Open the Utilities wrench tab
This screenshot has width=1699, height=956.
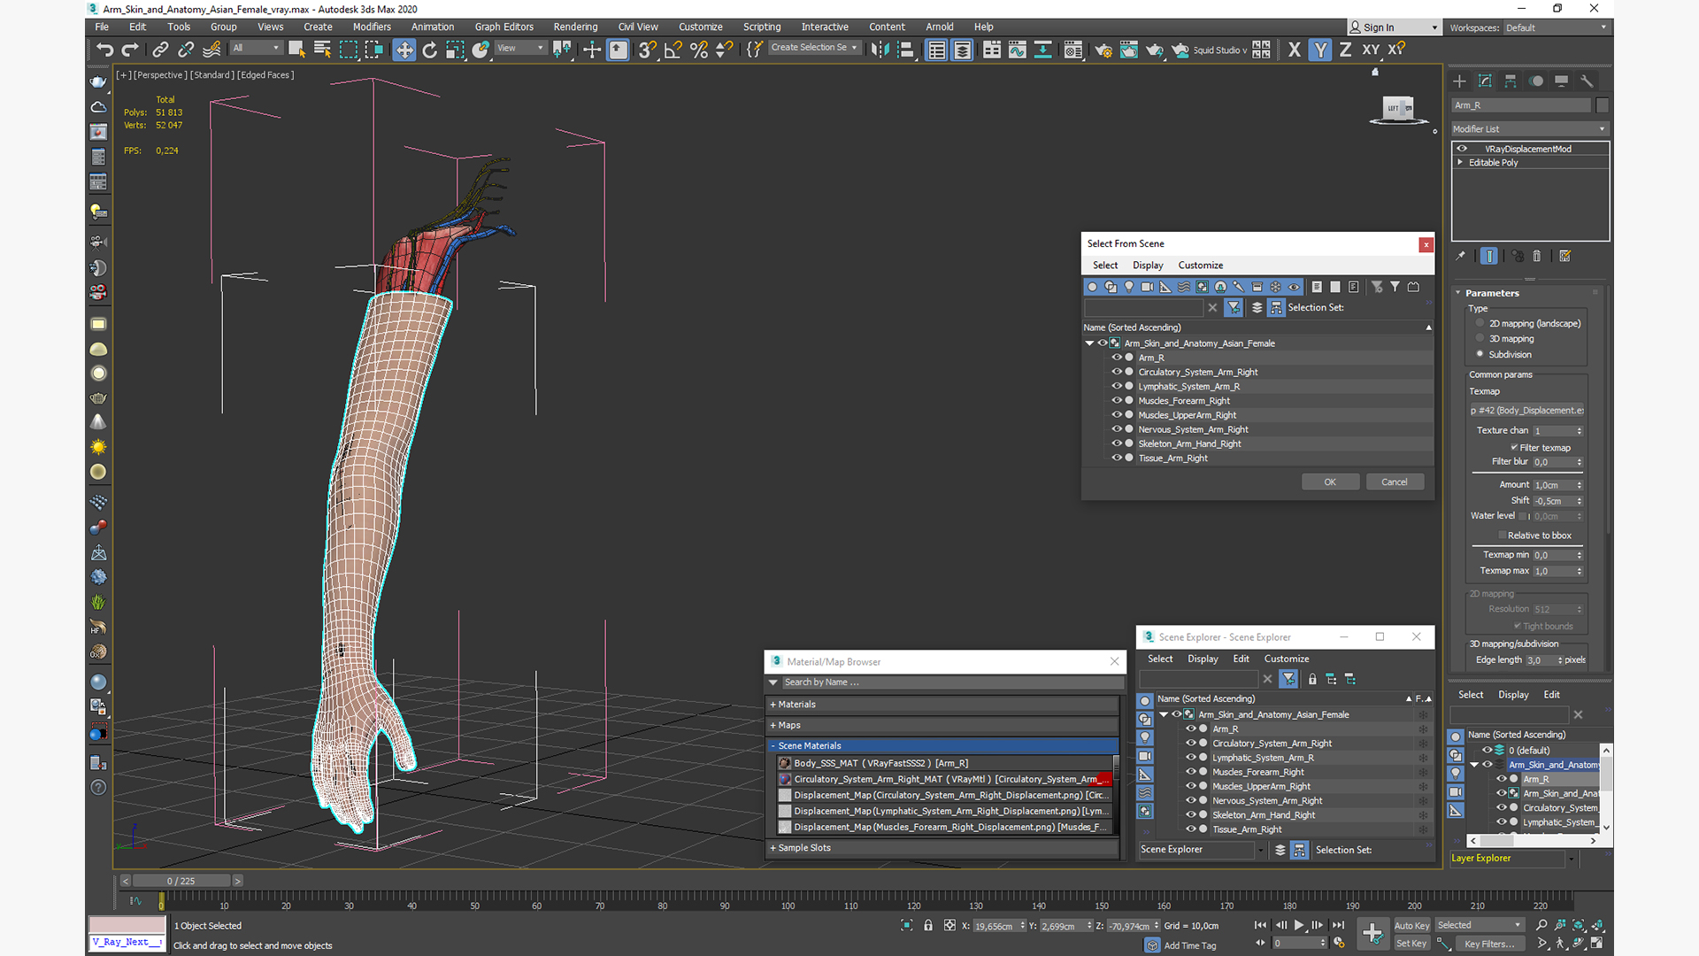pos(1588,81)
